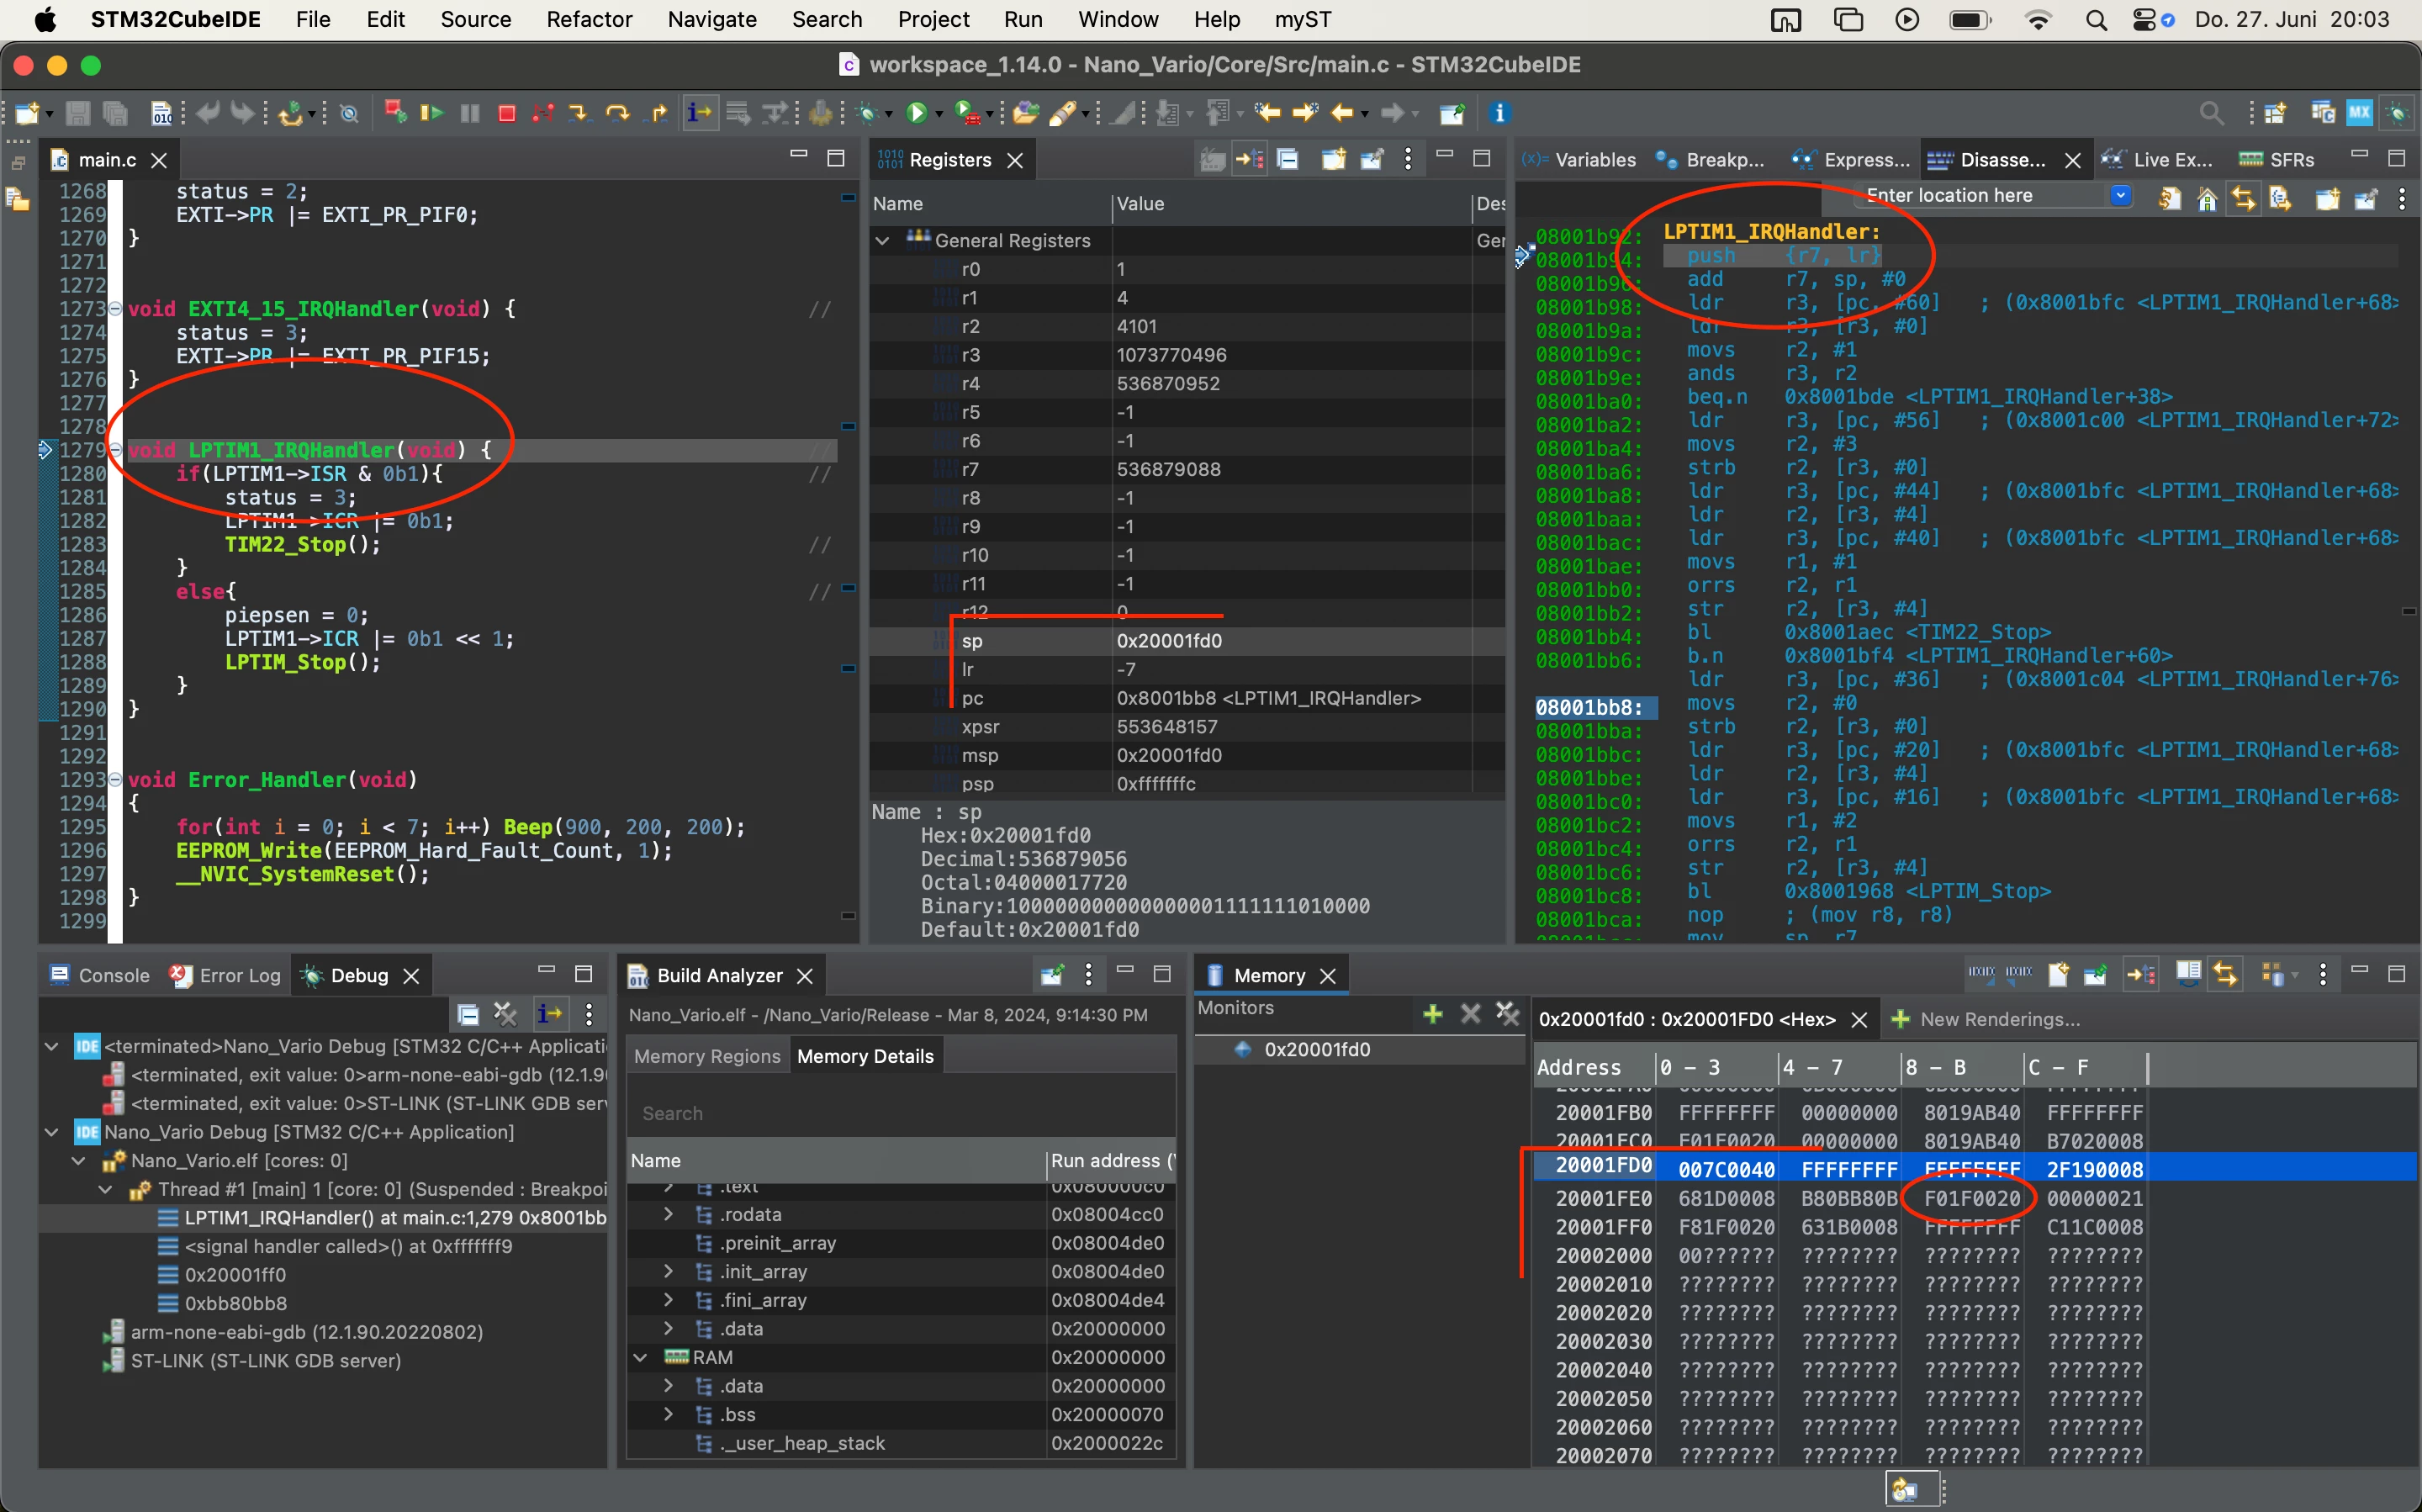Viewport: 2422px width, 1512px height.
Task: Click the New file toolbar icon
Action: (27, 113)
